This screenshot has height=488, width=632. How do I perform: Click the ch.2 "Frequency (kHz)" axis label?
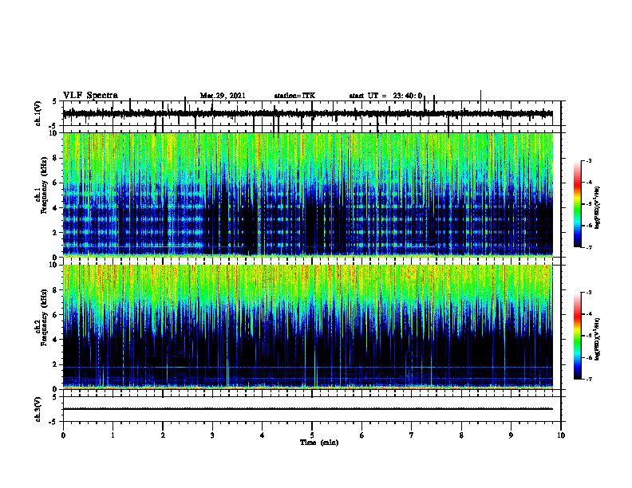click(x=45, y=317)
